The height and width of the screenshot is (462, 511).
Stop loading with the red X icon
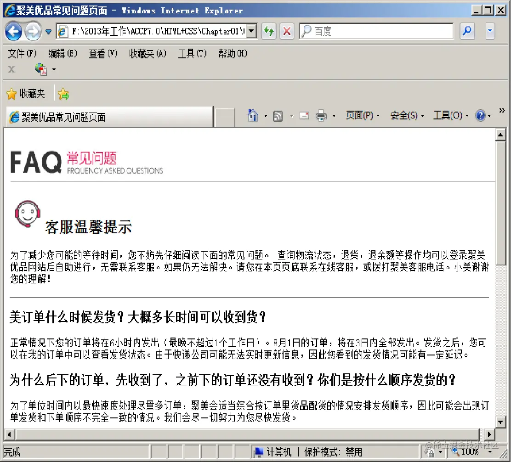click(287, 31)
